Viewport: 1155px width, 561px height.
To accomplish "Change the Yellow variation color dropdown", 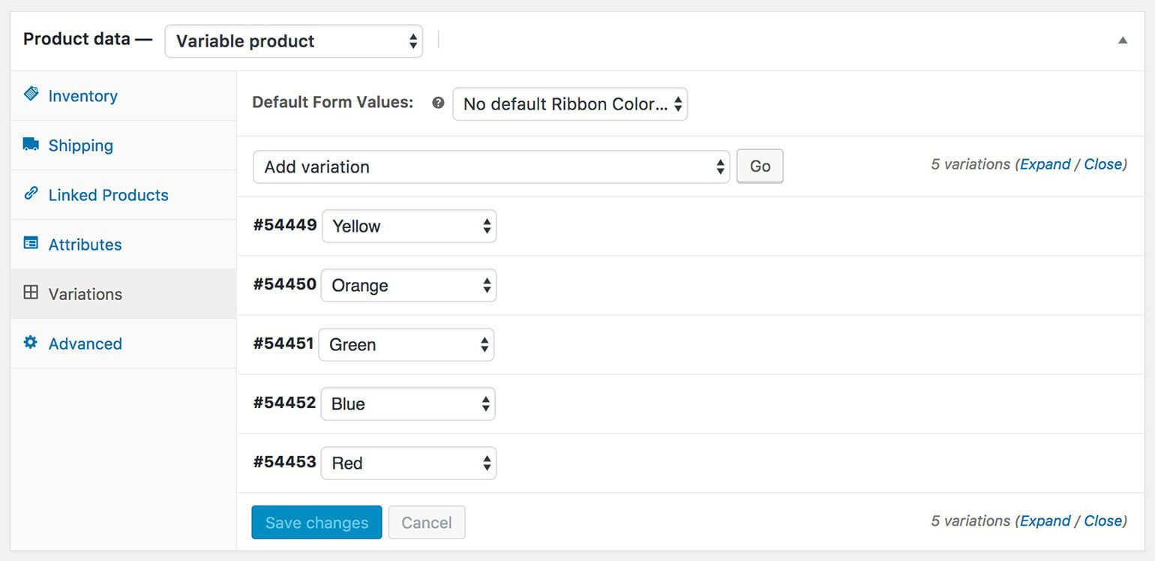I will (x=409, y=226).
